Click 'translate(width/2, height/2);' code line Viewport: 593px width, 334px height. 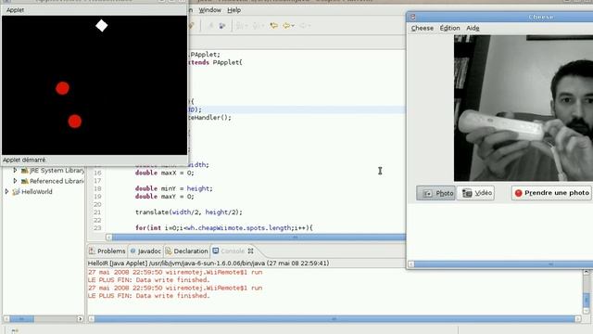click(189, 212)
